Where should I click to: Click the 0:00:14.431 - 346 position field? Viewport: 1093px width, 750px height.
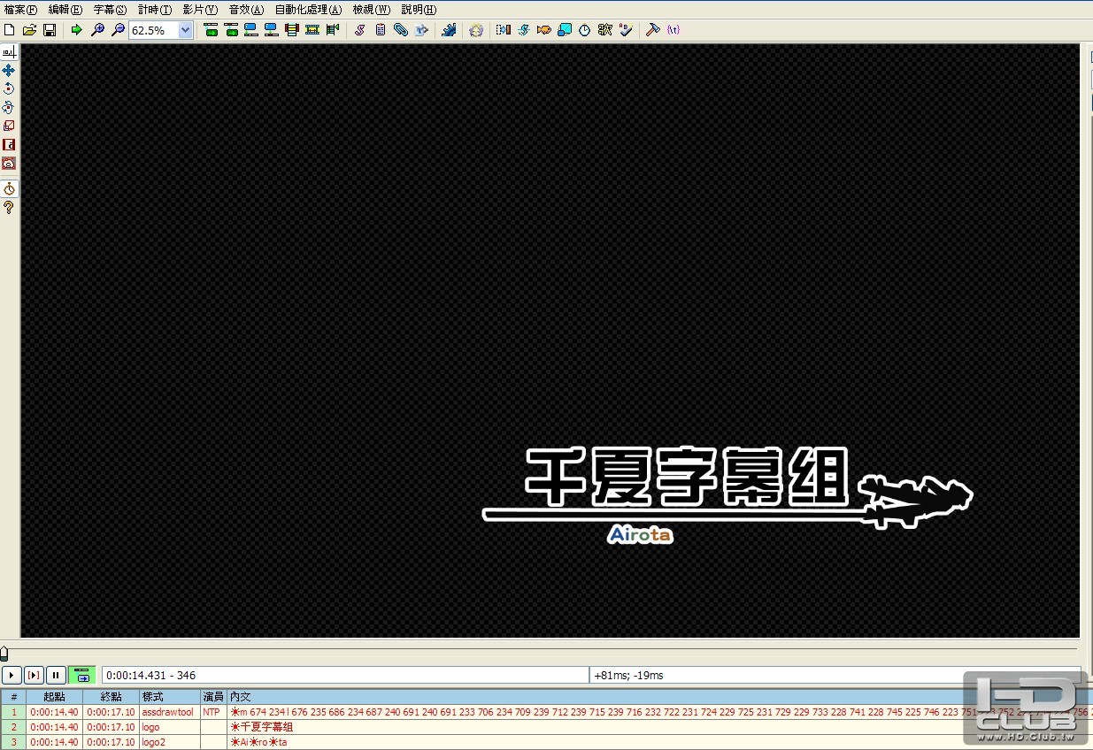tap(345, 675)
